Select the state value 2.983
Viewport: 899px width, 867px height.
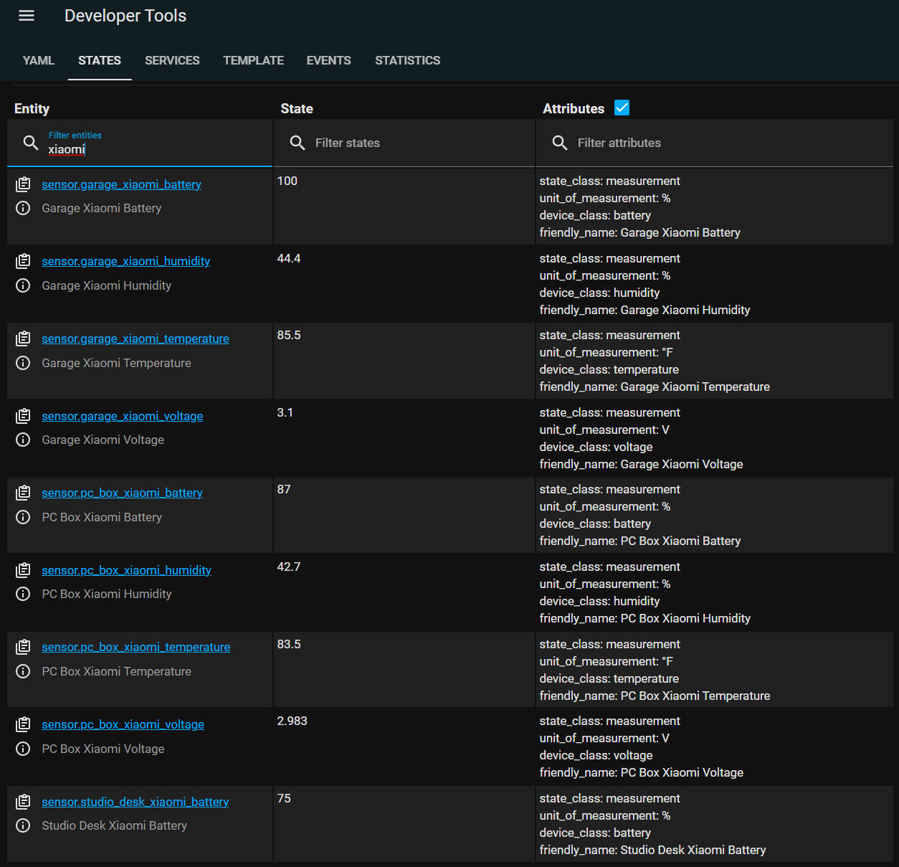tap(292, 721)
